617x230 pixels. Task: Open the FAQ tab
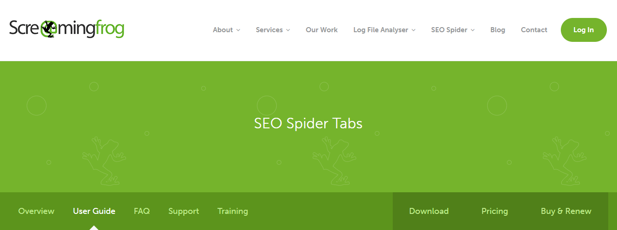point(142,211)
